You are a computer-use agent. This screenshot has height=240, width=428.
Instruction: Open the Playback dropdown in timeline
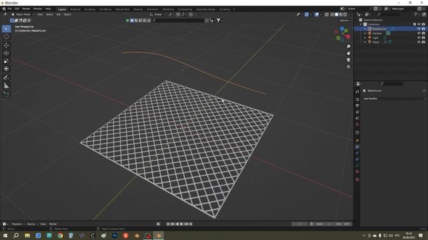pyautogui.click(x=18, y=224)
